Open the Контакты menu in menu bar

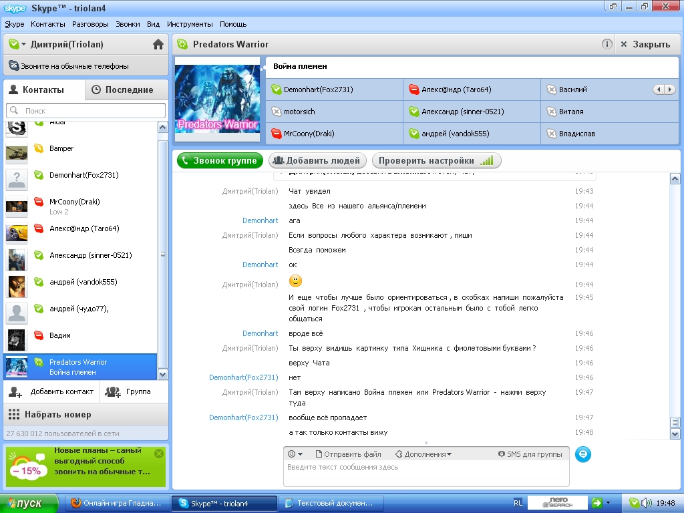(x=48, y=24)
